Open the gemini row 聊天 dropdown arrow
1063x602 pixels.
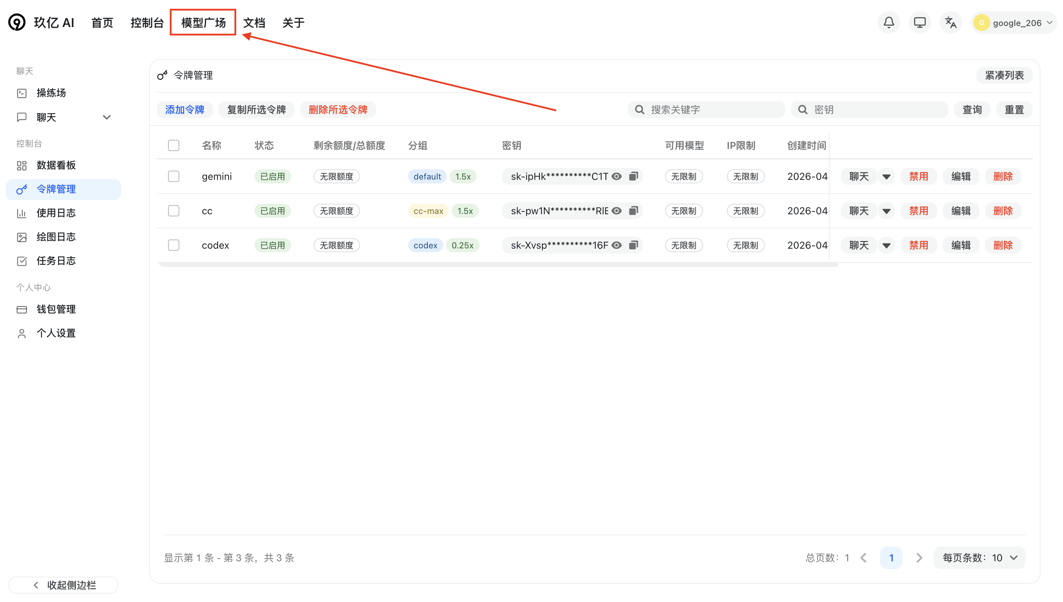pos(886,177)
